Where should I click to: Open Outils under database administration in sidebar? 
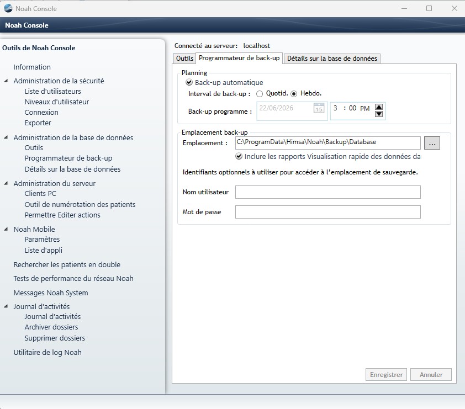(x=34, y=147)
